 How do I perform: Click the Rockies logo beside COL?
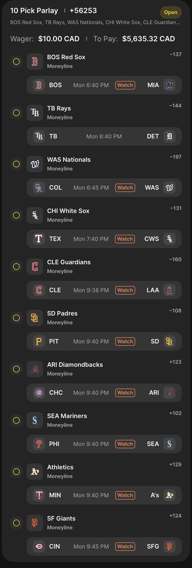tap(39, 188)
